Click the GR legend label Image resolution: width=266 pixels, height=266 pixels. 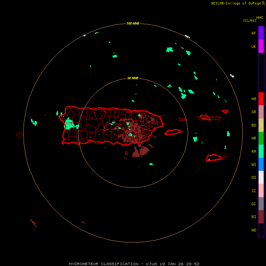254,112
